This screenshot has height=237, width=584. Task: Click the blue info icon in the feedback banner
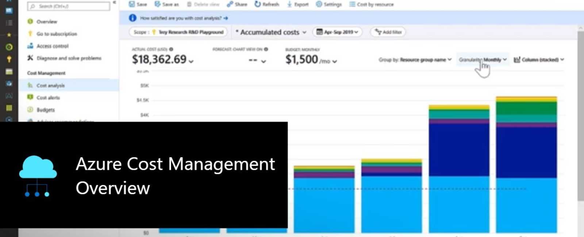click(132, 18)
